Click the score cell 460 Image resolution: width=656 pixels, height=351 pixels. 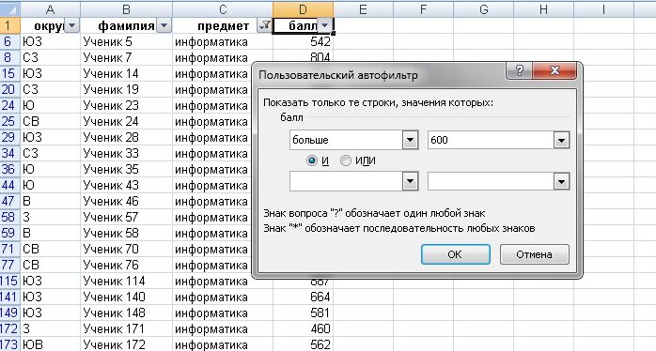click(303, 328)
